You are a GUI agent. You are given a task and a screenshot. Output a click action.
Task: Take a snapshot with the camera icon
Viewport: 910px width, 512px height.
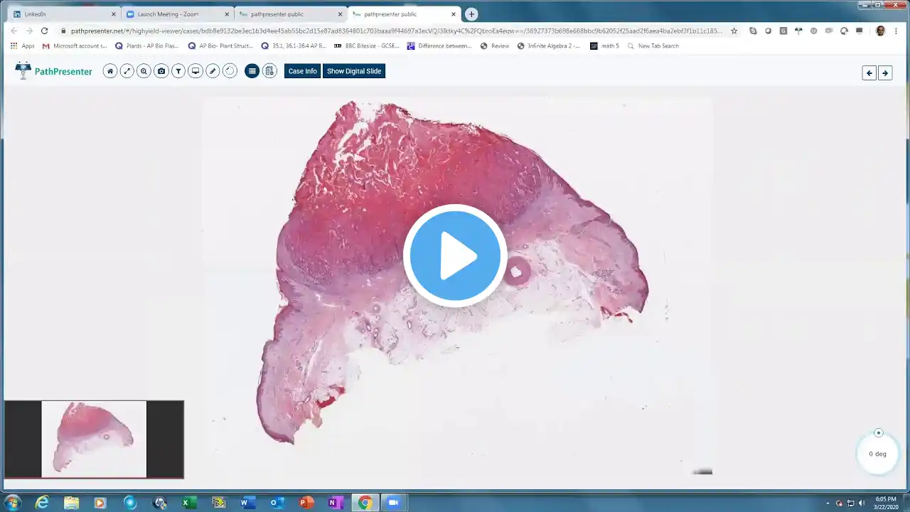[161, 71]
